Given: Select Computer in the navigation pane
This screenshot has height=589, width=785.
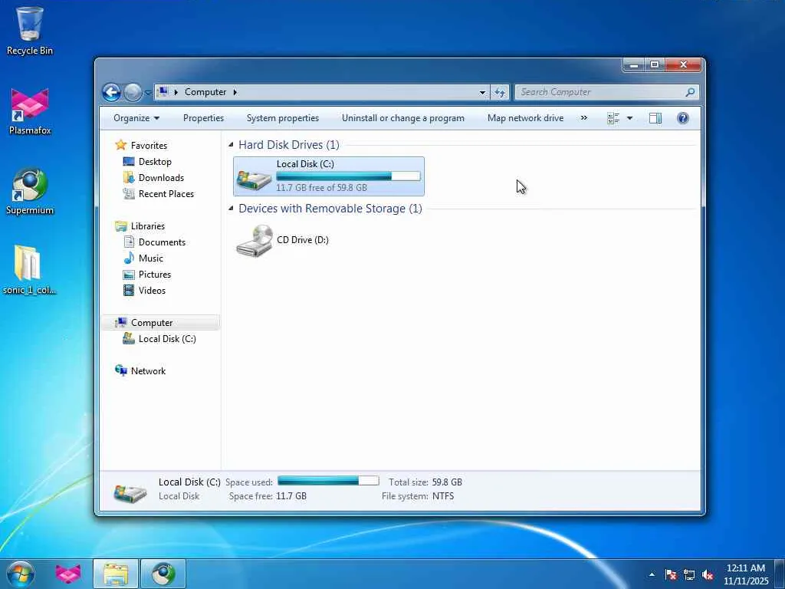Looking at the screenshot, I should pyautogui.click(x=161, y=323).
